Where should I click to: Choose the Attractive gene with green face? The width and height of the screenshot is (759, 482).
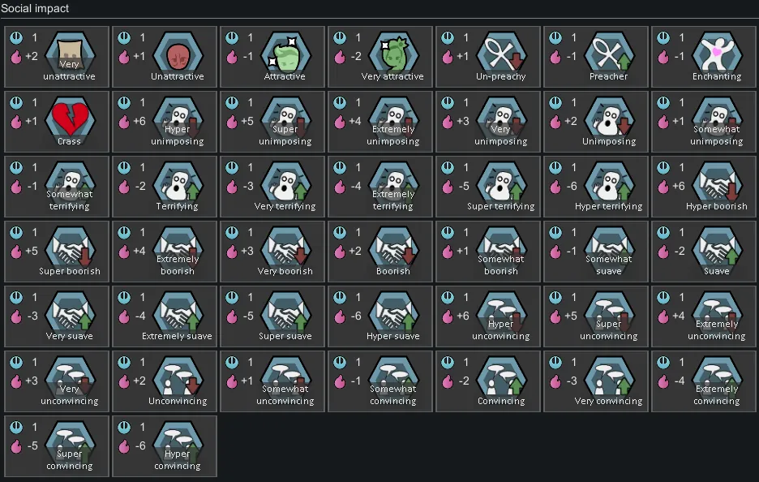pyautogui.click(x=272, y=57)
